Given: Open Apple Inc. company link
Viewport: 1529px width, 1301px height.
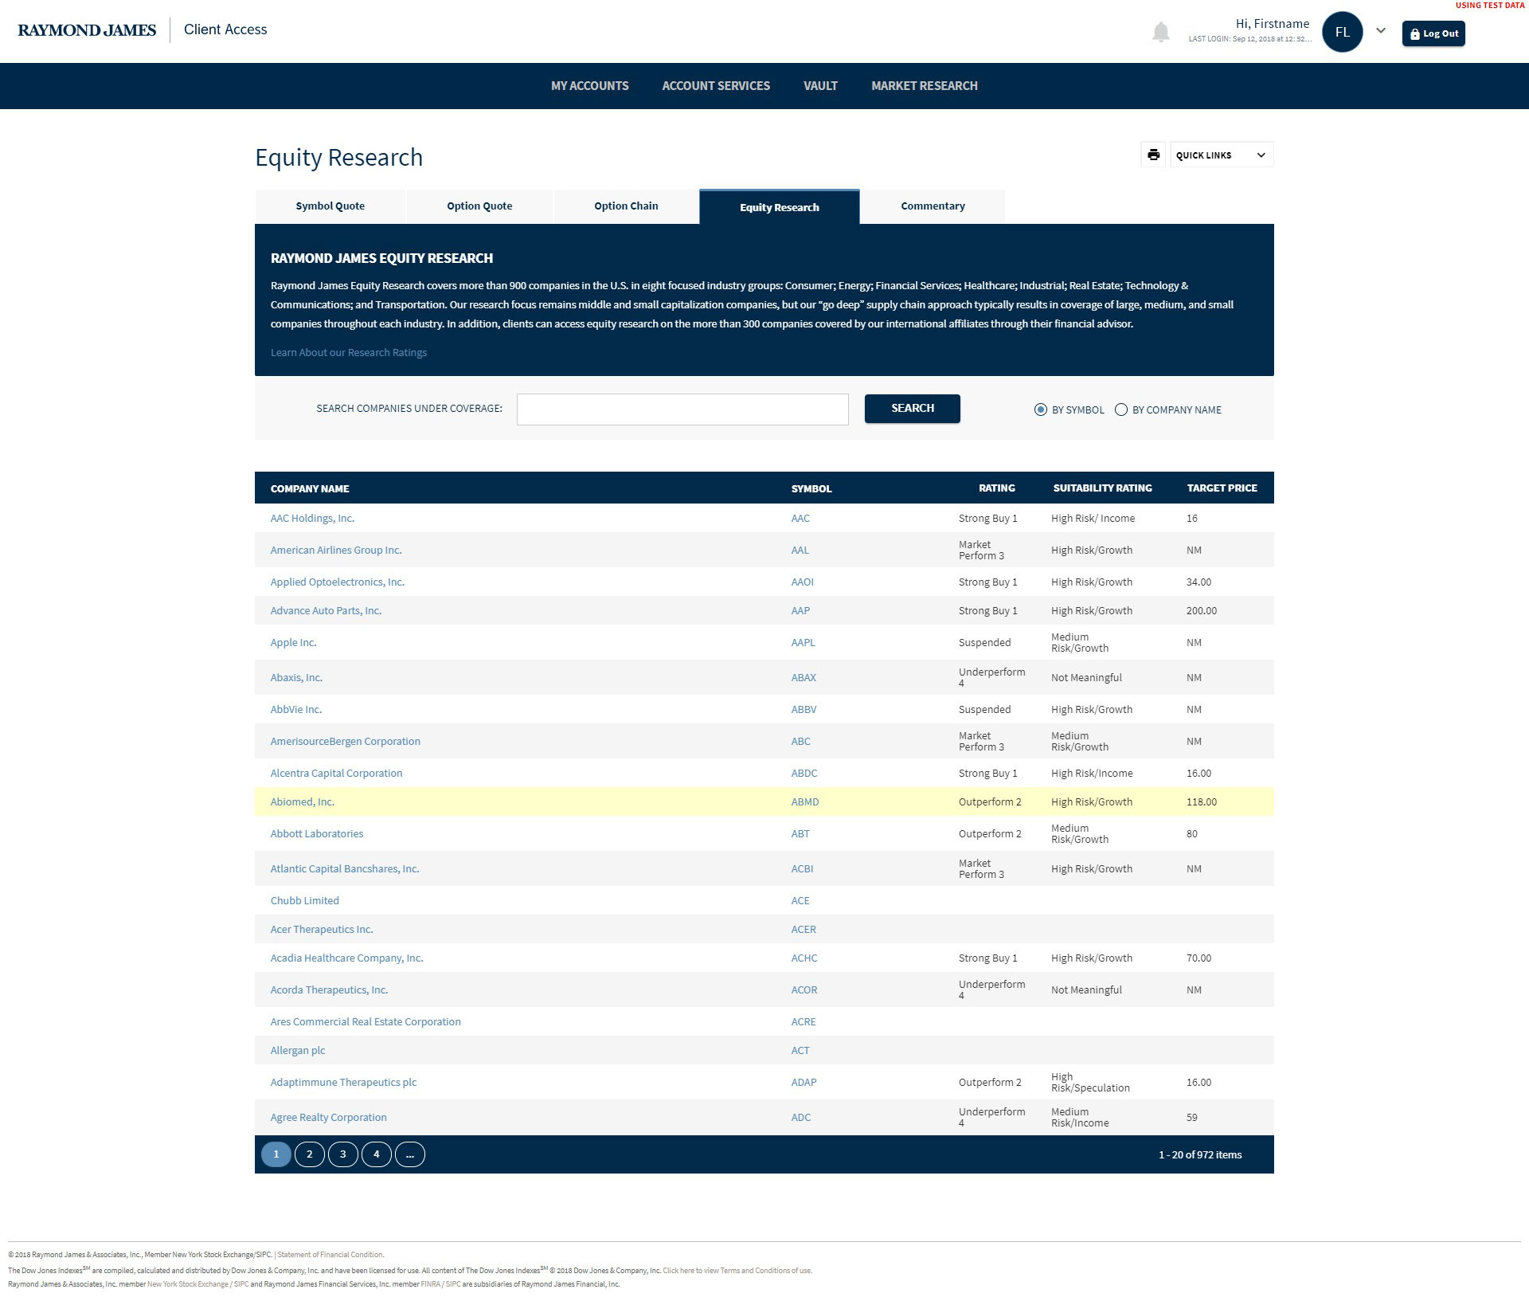Looking at the screenshot, I should [x=293, y=642].
